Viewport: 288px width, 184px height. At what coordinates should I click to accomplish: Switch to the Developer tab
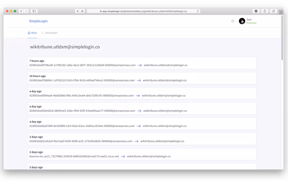point(49,33)
